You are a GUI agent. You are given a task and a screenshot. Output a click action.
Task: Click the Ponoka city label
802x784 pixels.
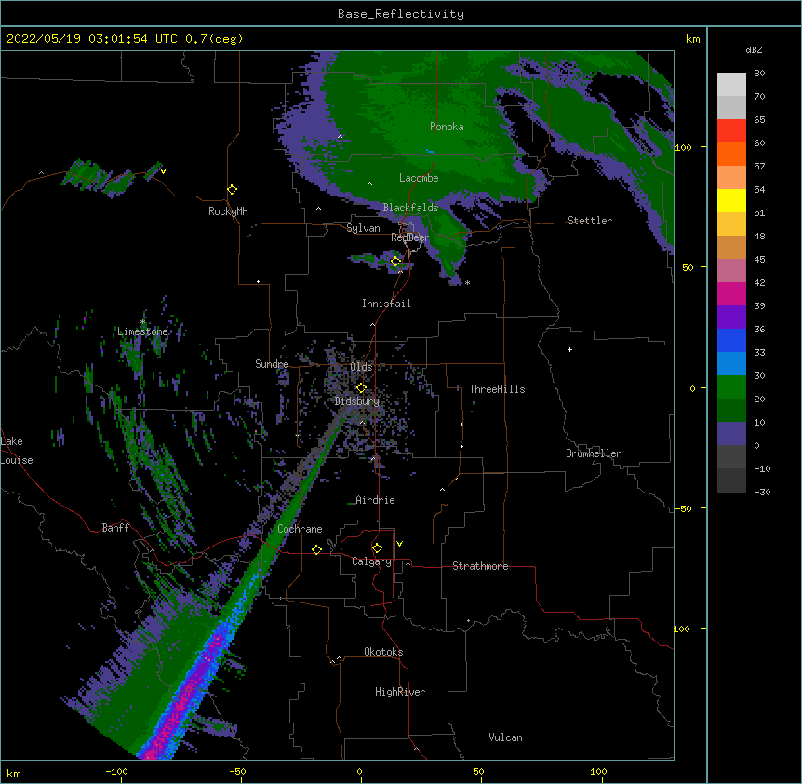(x=447, y=127)
